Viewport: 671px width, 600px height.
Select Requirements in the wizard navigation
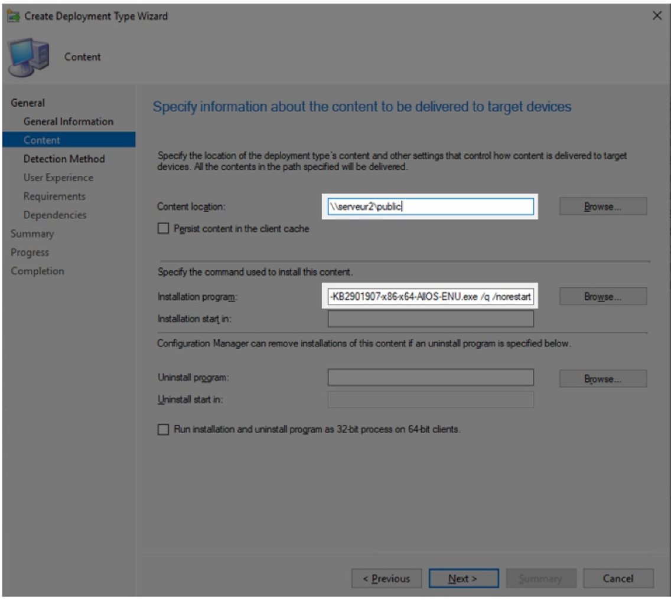54,196
